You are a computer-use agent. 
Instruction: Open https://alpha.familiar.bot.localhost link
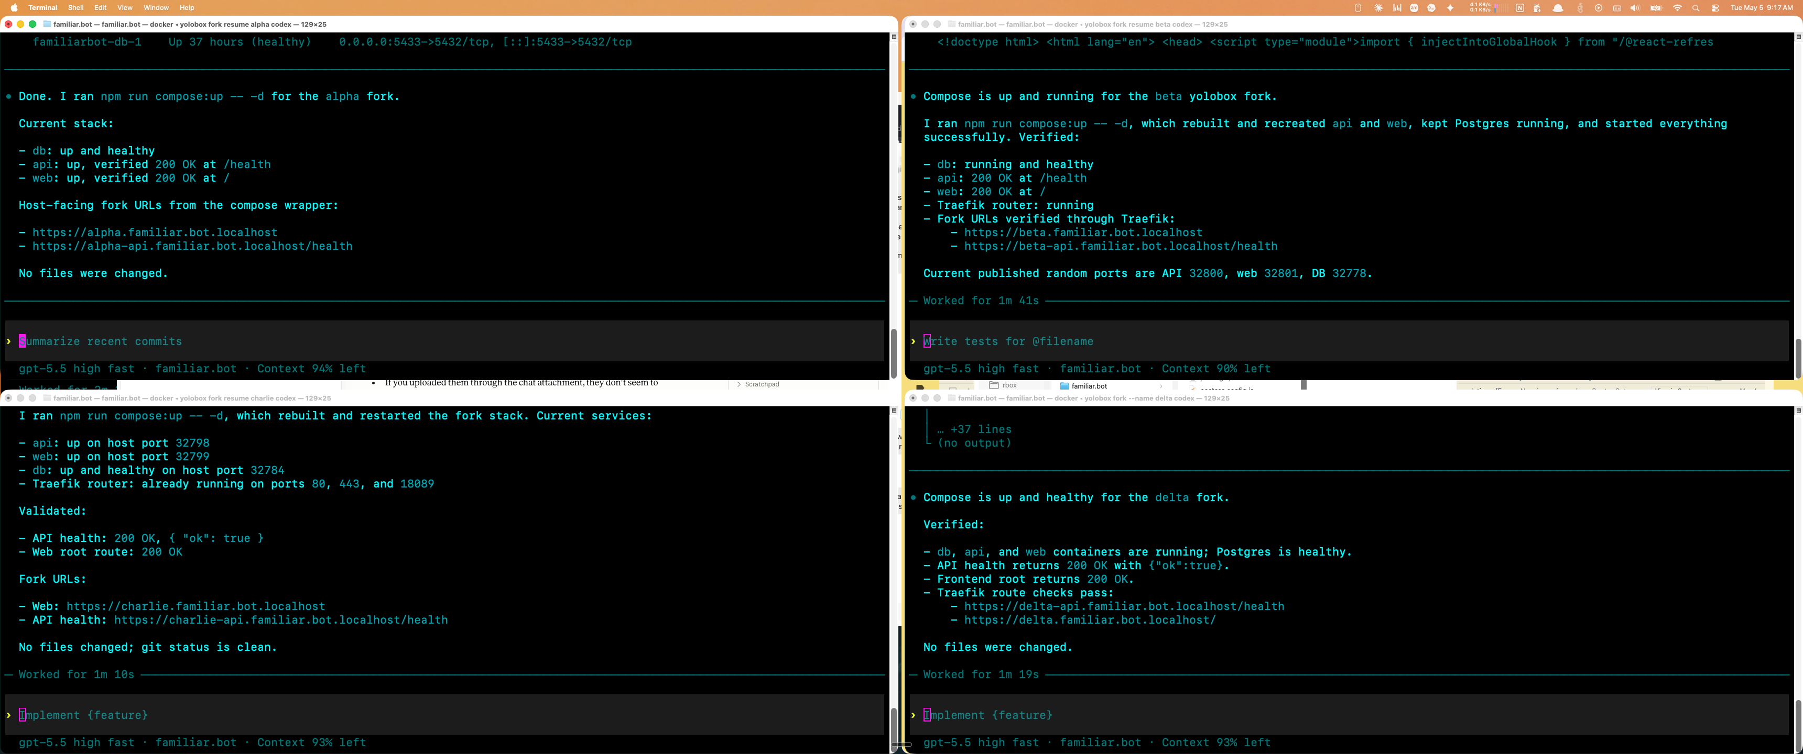tap(155, 232)
